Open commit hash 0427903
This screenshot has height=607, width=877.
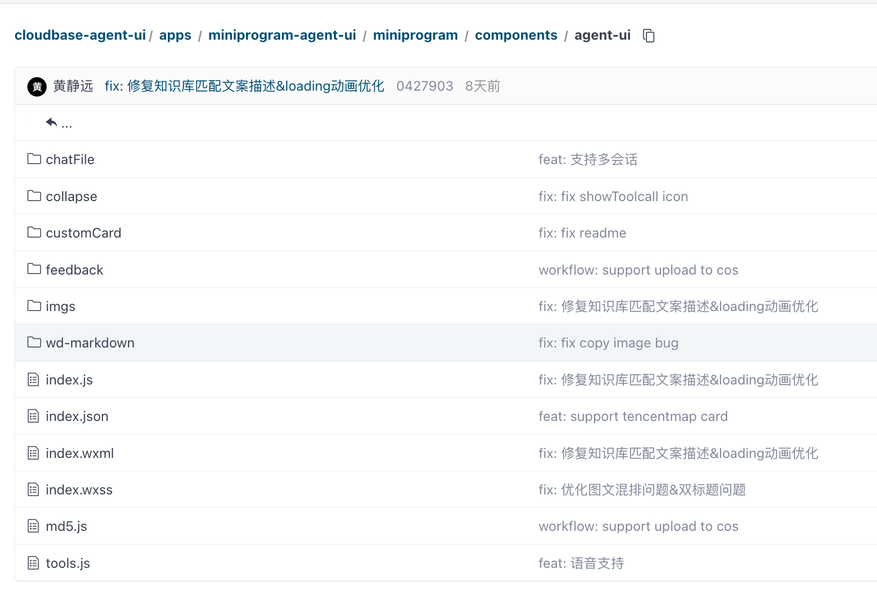pos(425,86)
